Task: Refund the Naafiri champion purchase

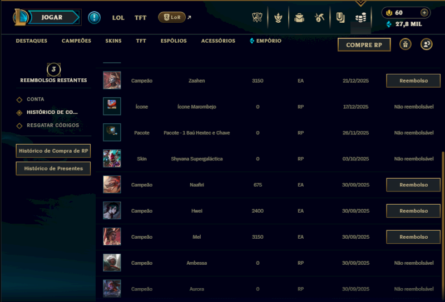Action: point(413,185)
